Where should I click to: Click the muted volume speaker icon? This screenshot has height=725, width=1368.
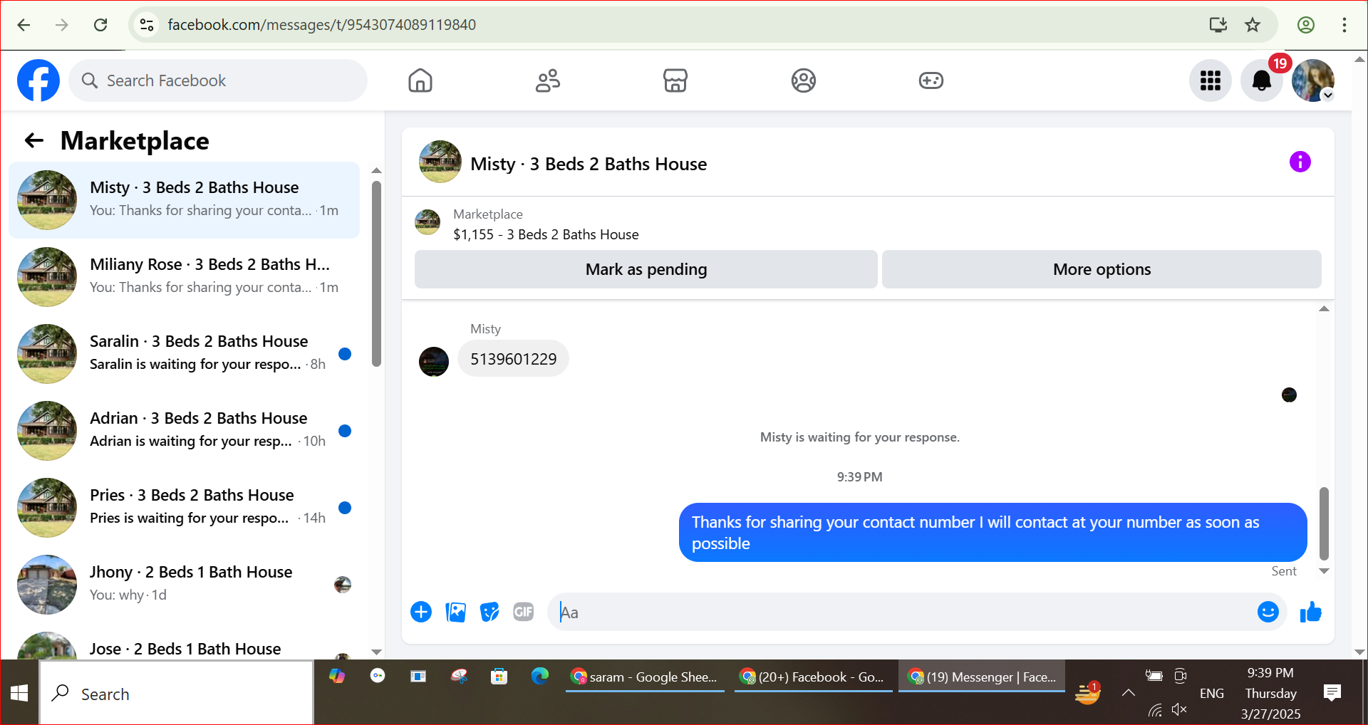(1179, 709)
